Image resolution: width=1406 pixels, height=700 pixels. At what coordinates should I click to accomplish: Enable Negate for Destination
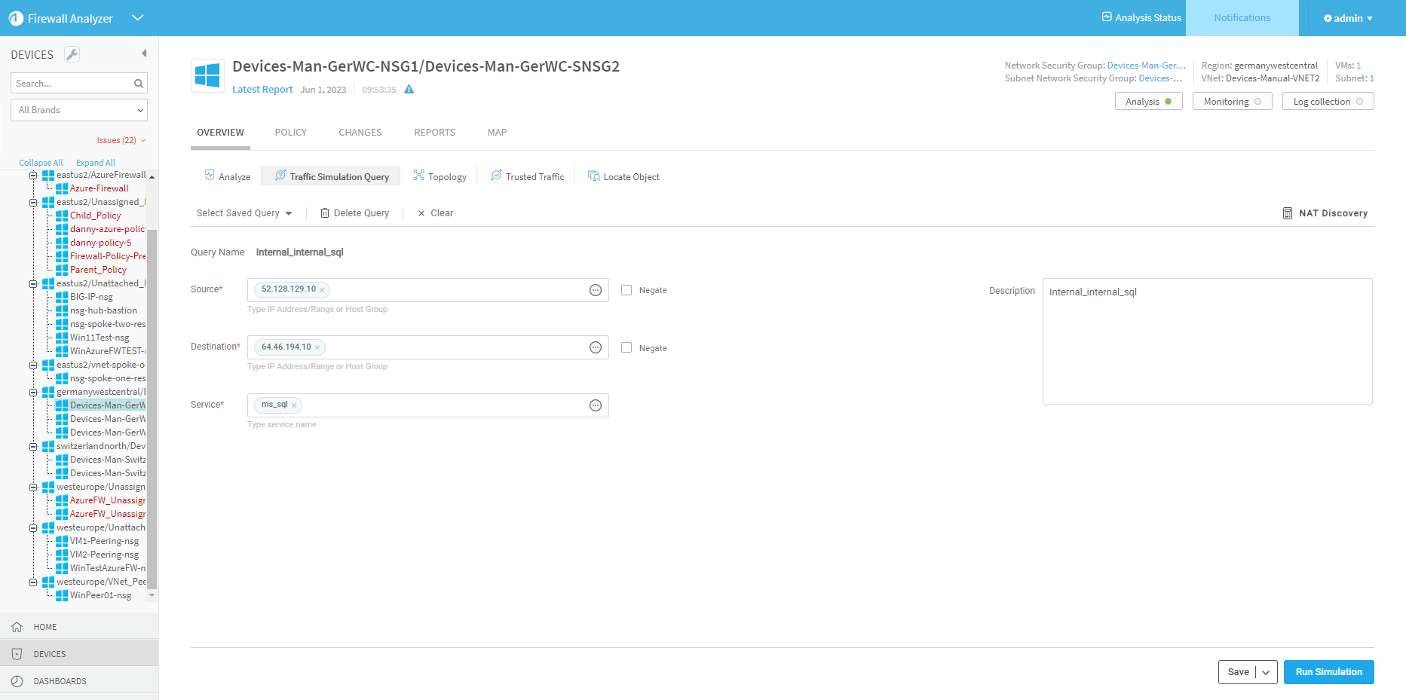point(626,347)
